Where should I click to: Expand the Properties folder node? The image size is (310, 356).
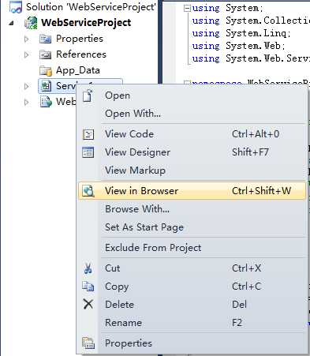[x=26, y=39]
